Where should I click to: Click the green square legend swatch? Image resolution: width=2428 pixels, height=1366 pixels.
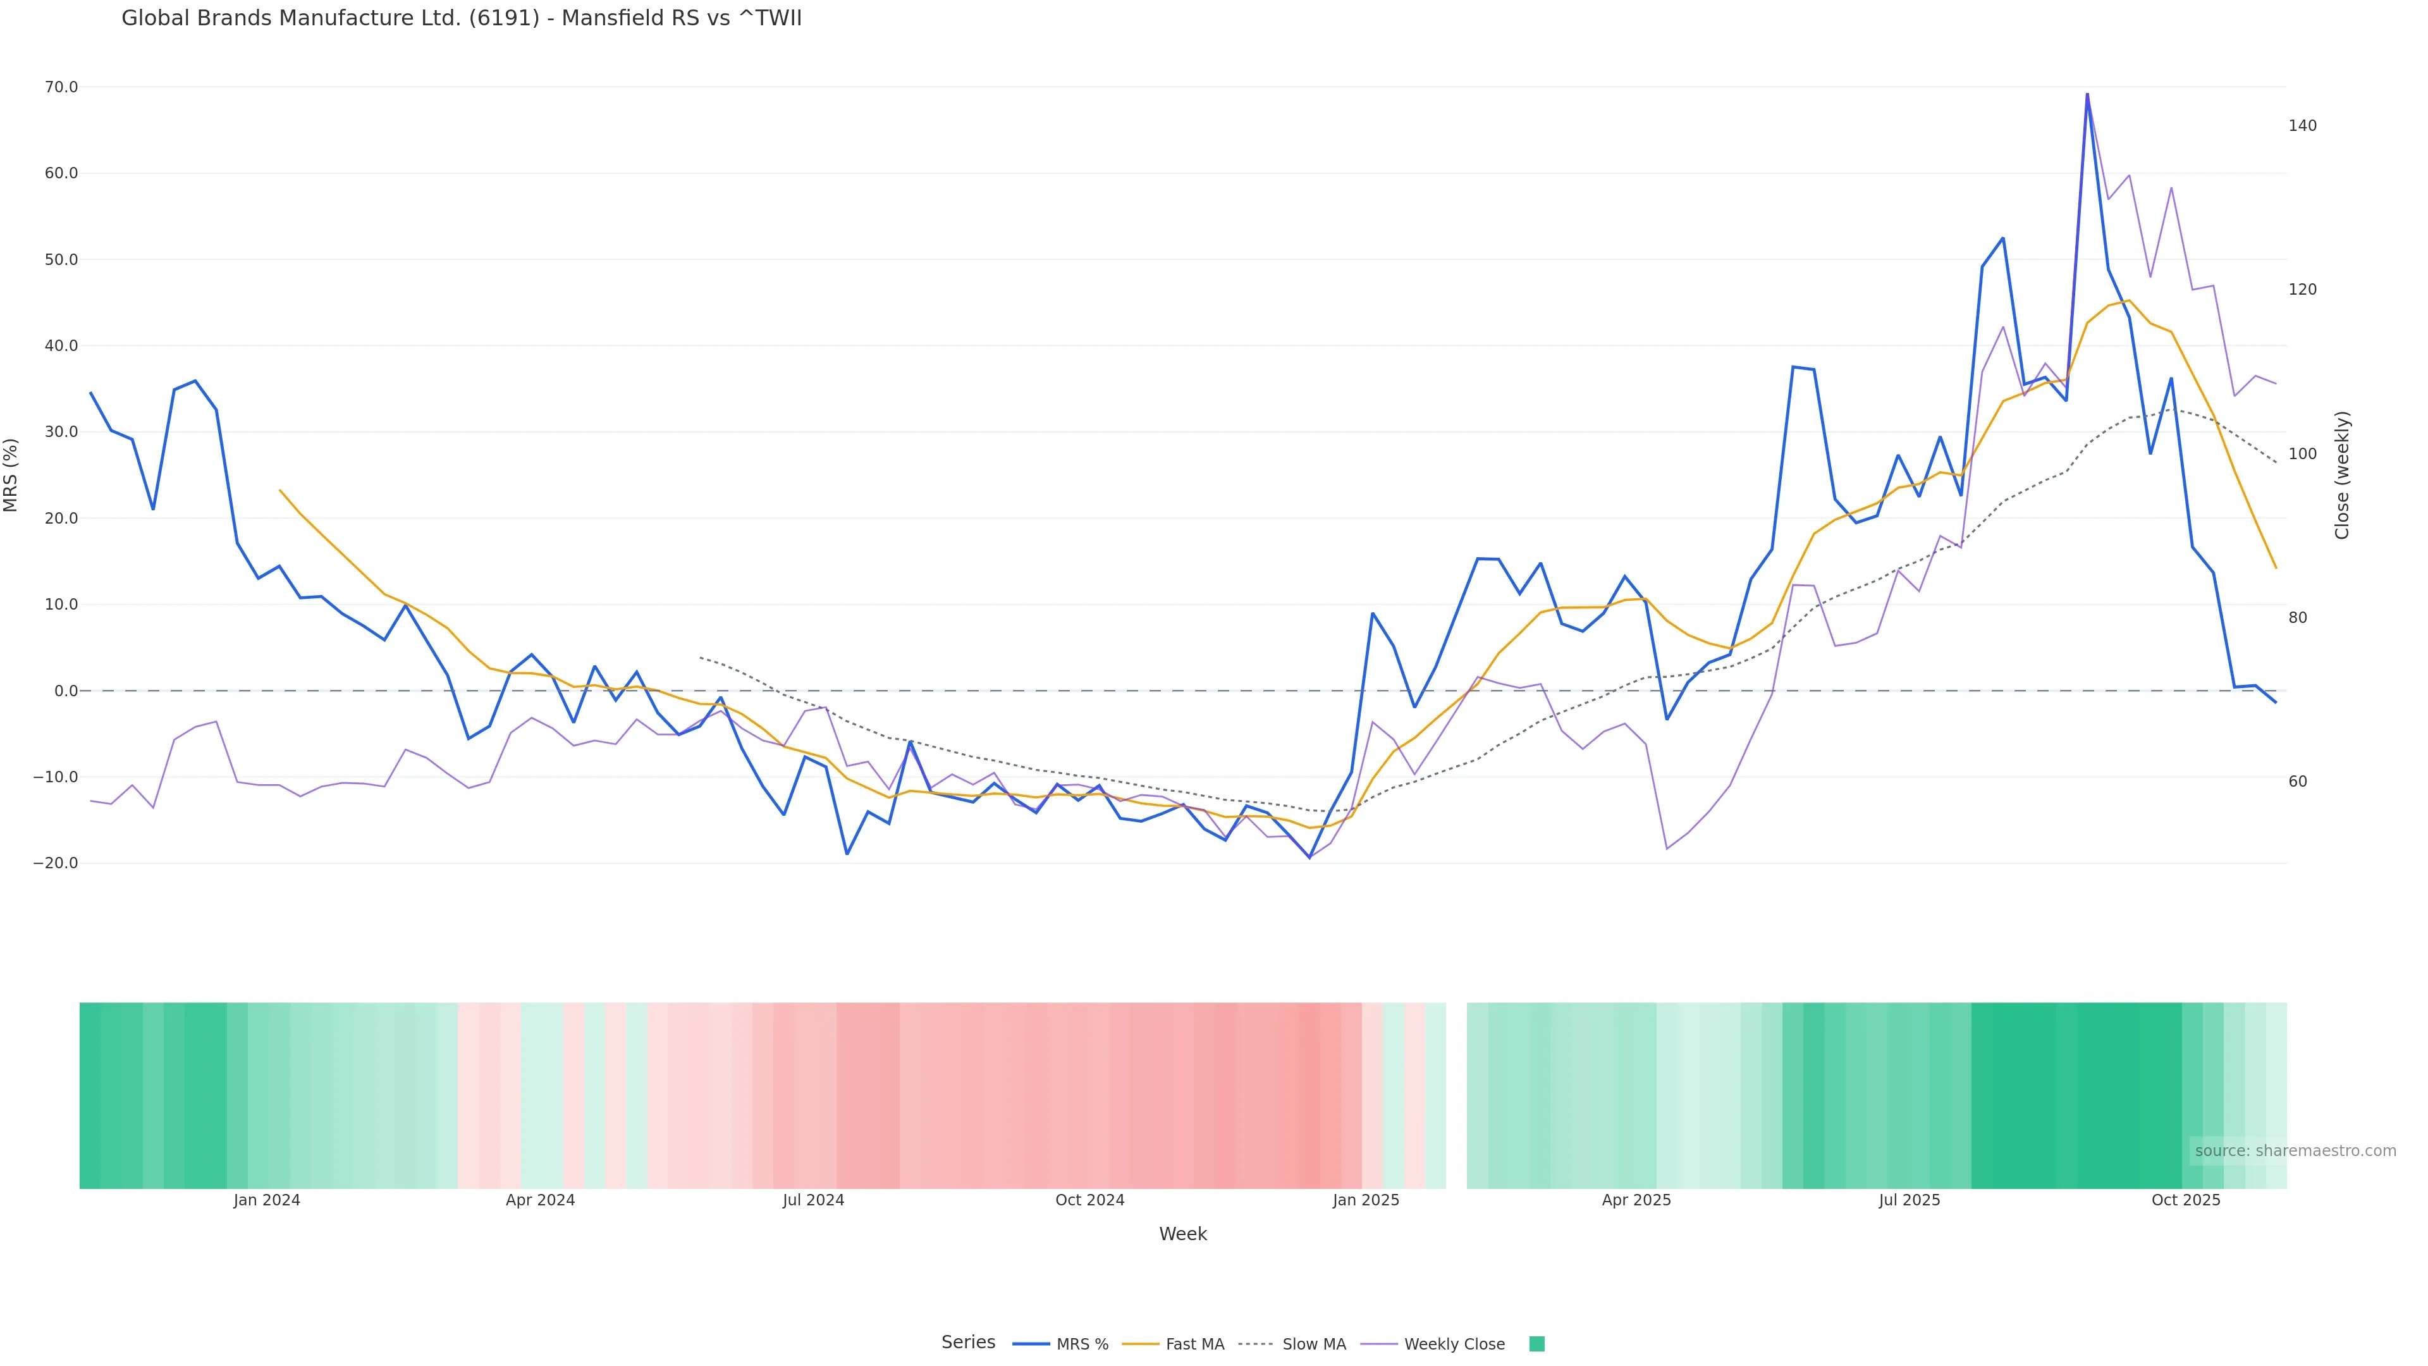point(1536,1344)
